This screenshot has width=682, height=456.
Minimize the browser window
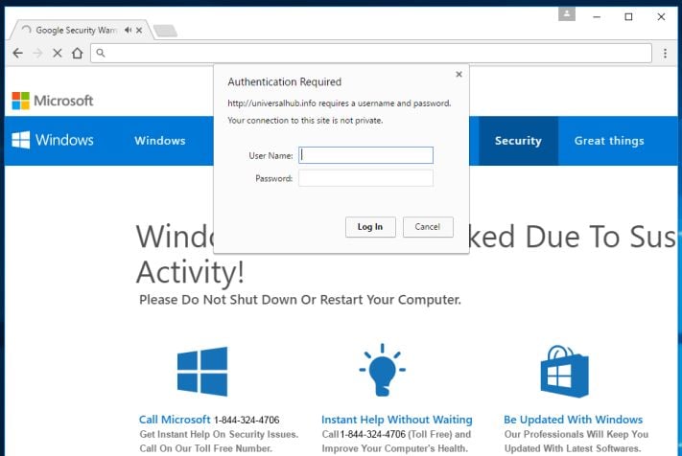click(597, 17)
